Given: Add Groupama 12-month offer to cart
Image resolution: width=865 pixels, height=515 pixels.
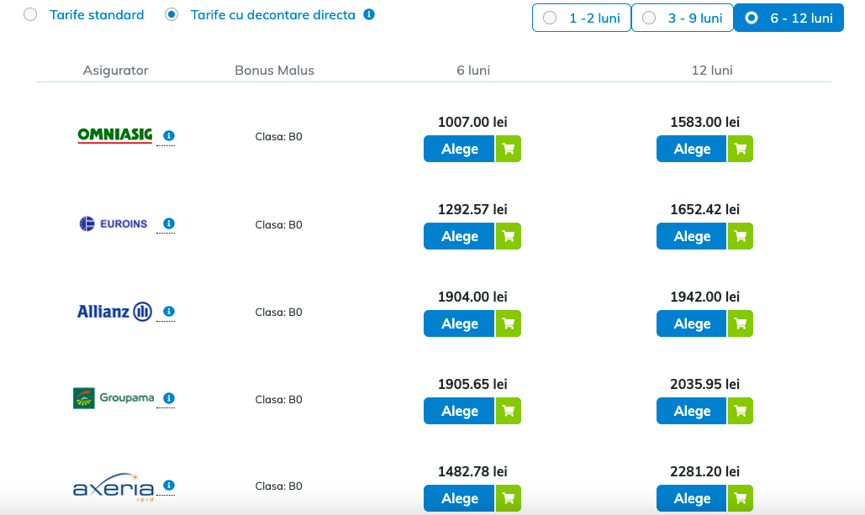Looking at the screenshot, I should tap(741, 412).
